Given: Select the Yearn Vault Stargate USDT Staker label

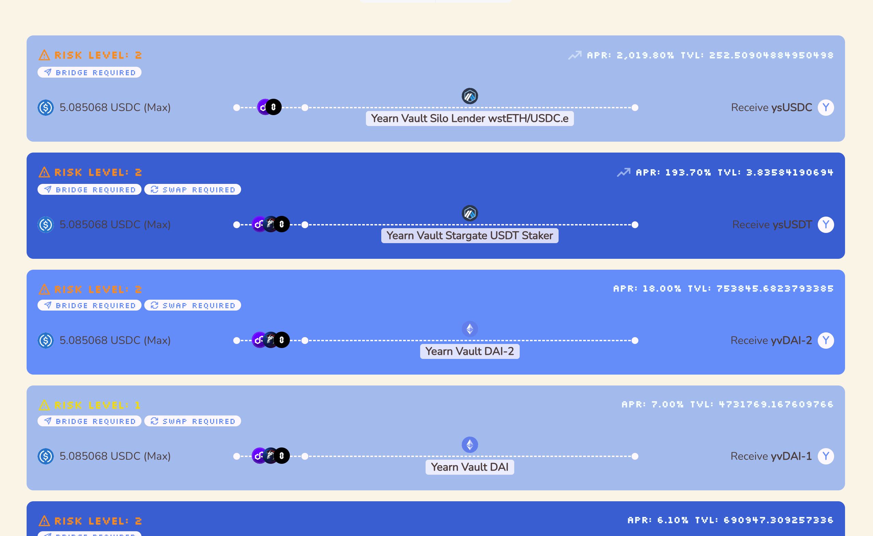Looking at the screenshot, I should [470, 236].
